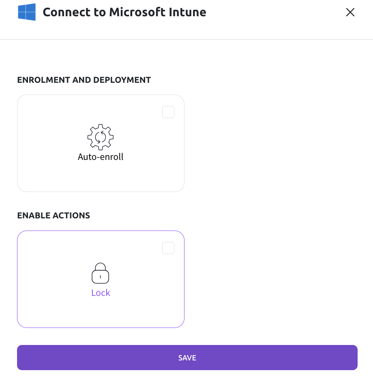
Task: Click the Connect to Microsoft Intune title
Action: point(124,12)
